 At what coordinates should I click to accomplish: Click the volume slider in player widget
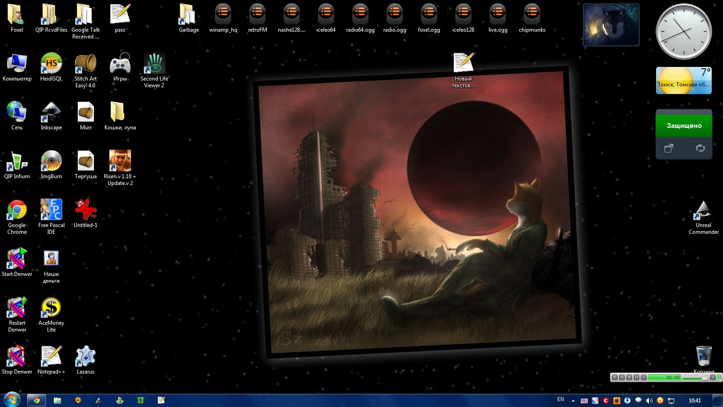[x=695, y=379]
